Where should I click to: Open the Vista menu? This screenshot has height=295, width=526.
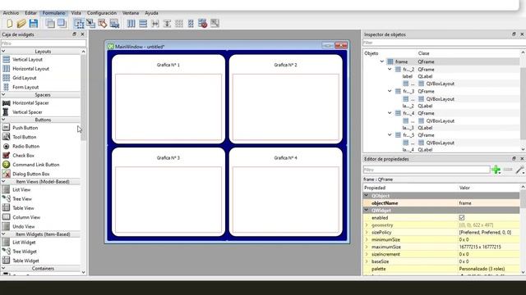[x=76, y=13]
